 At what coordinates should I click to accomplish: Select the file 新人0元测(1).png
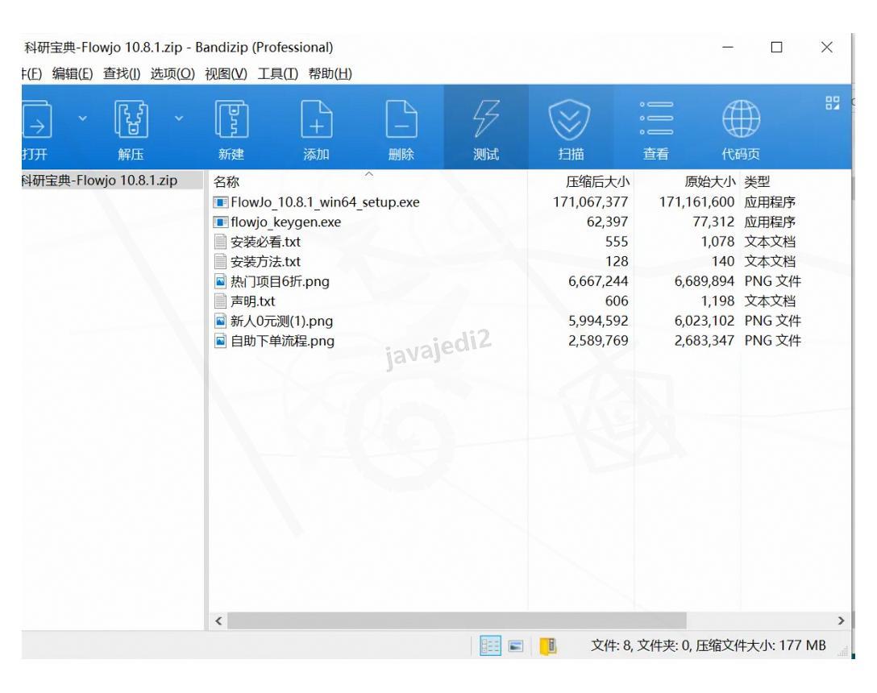pos(282,321)
